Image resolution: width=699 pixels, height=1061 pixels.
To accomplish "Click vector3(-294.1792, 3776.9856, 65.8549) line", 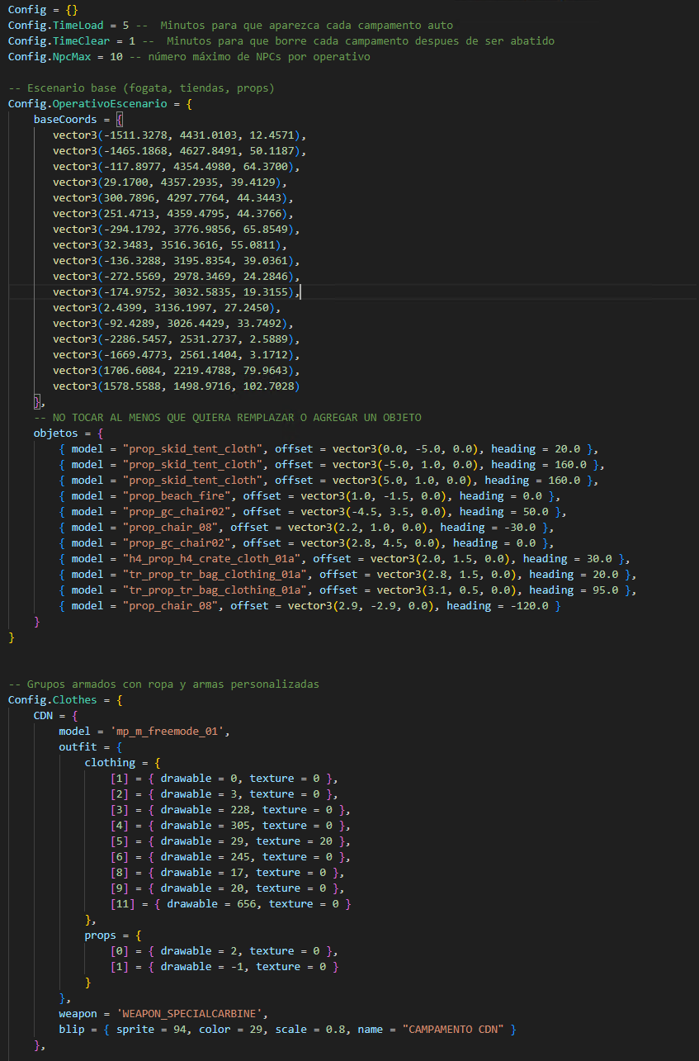I will pos(176,230).
